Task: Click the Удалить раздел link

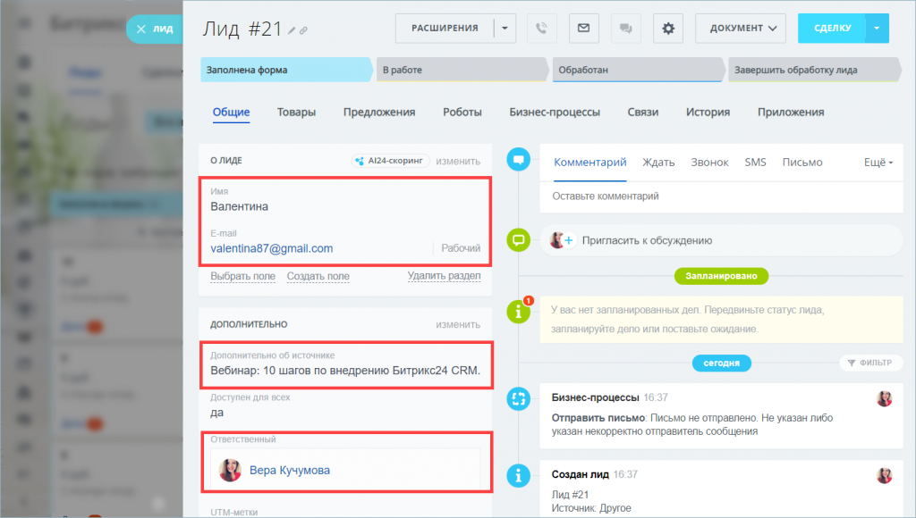Action: (444, 277)
